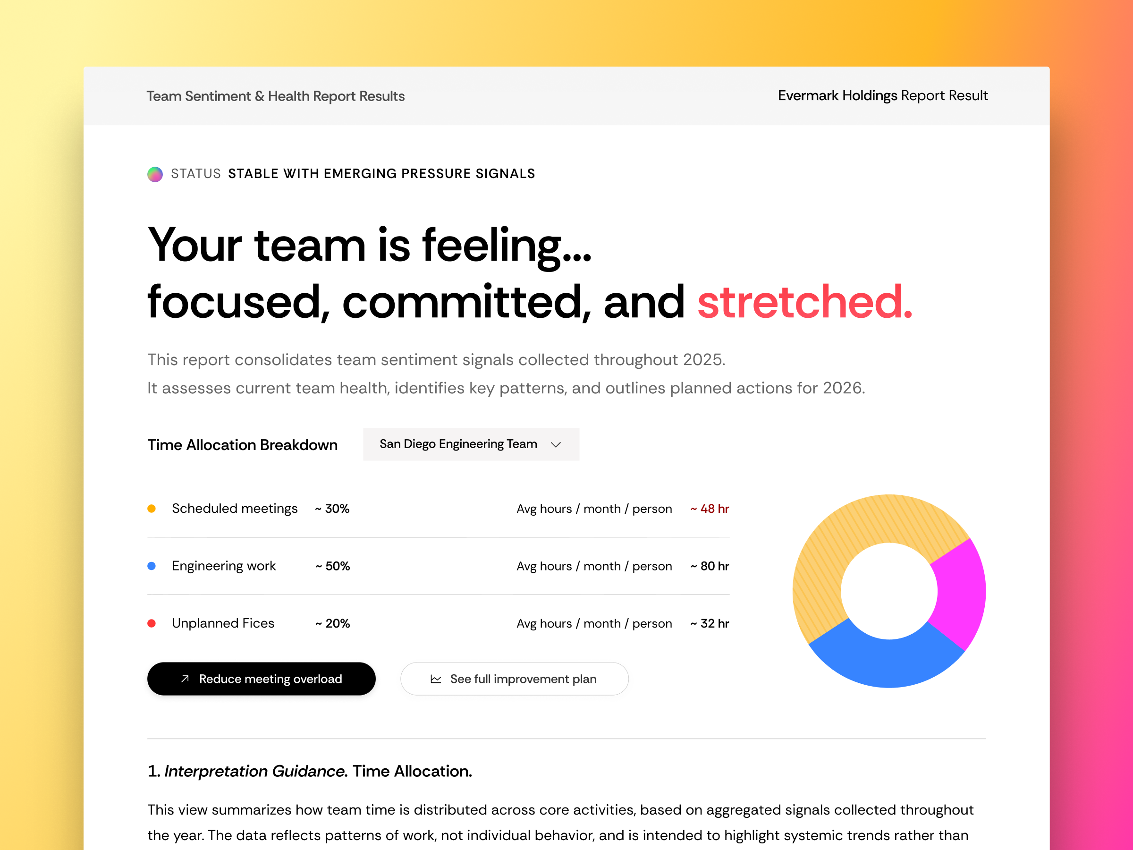Image resolution: width=1133 pixels, height=850 pixels.
Task: Select the Team Sentiment & Health Report Results title
Action: [x=276, y=96]
